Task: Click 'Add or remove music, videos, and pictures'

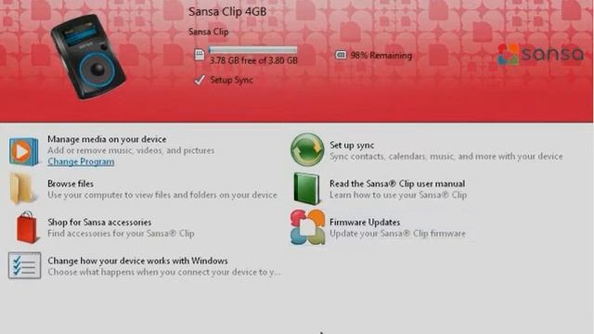Action: (x=131, y=150)
